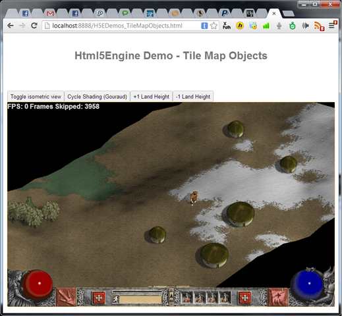342x316 pixels.
Task: Close the active tab with X
Action: (274, 14)
